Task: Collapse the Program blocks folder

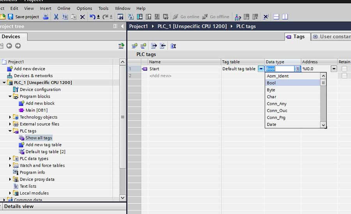Action: (x=10, y=96)
